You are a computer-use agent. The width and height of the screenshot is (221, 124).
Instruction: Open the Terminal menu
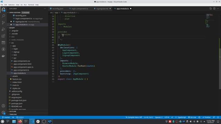(x=31, y=4)
